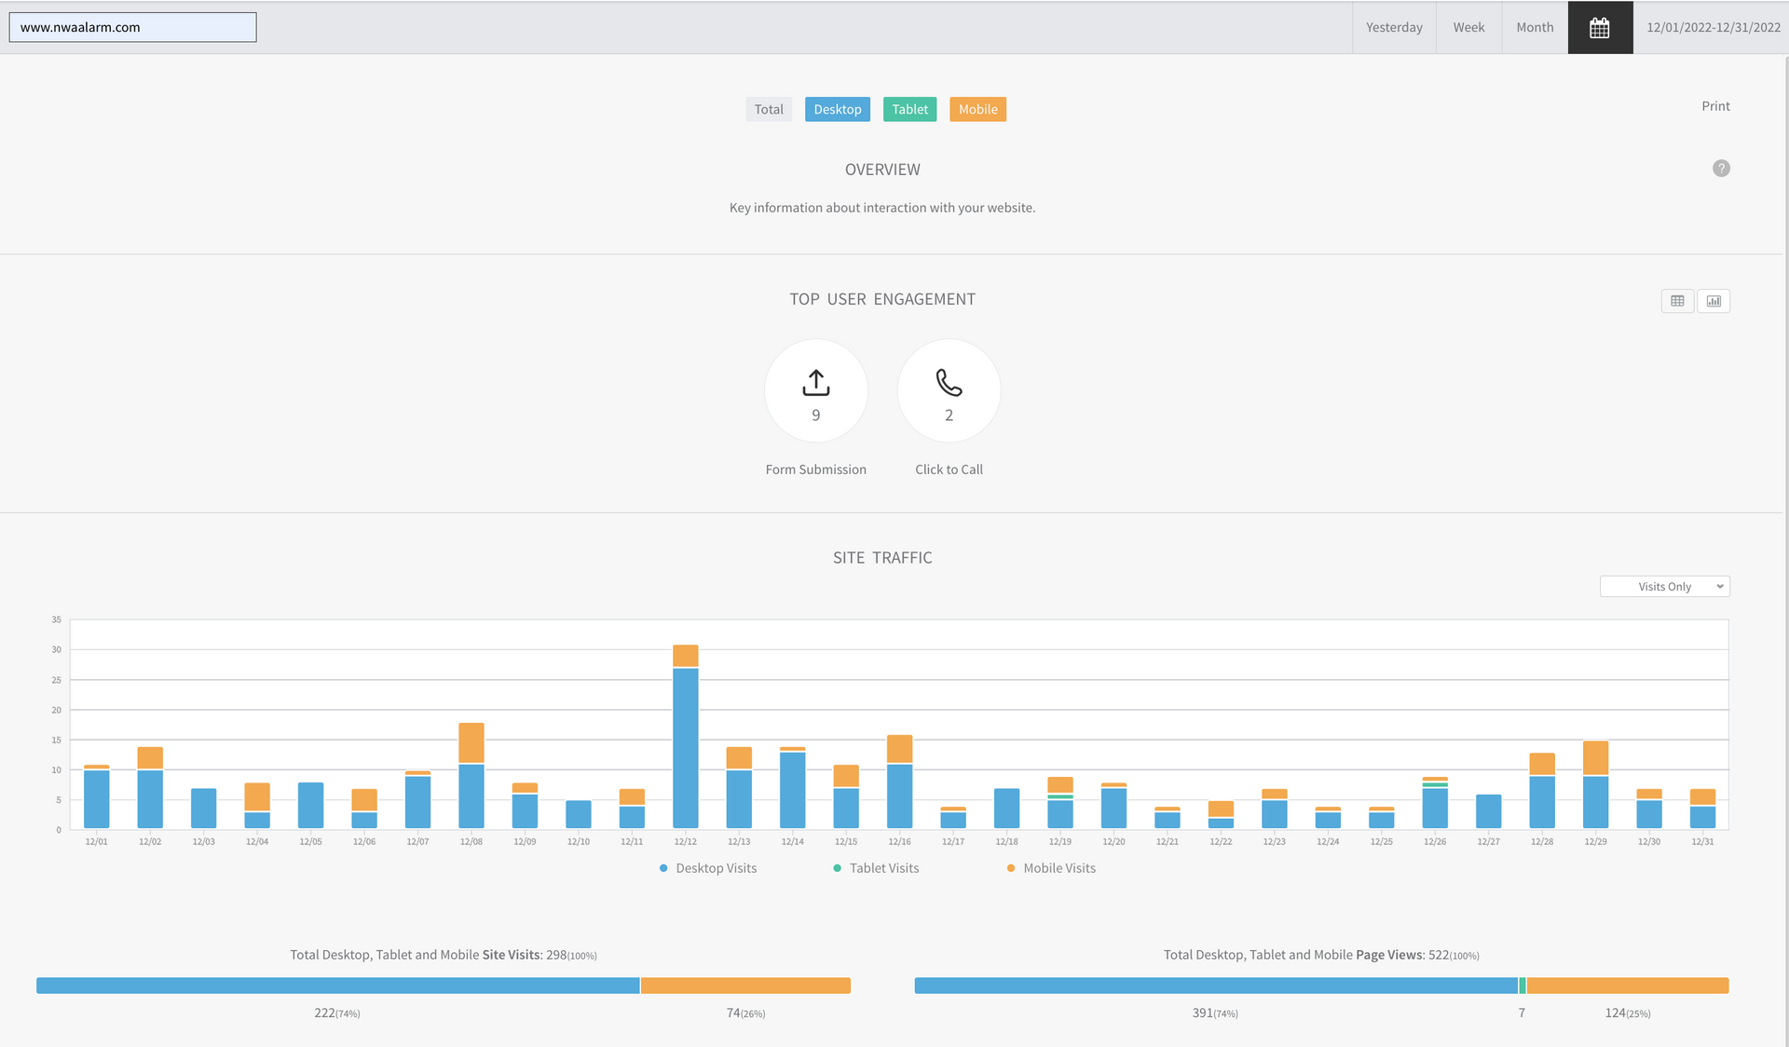Toggle the Desktop device filter

(837, 109)
